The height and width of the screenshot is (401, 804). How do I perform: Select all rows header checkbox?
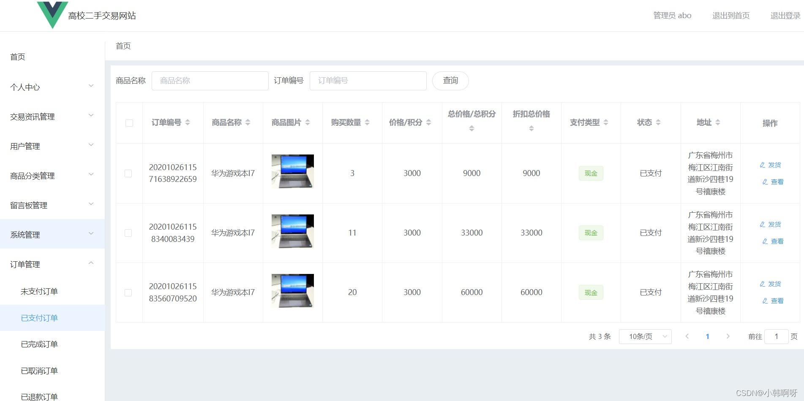[129, 123]
